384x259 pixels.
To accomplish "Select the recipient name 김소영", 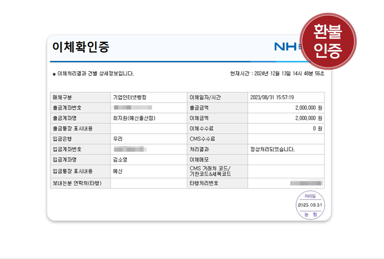I will 121,159.
